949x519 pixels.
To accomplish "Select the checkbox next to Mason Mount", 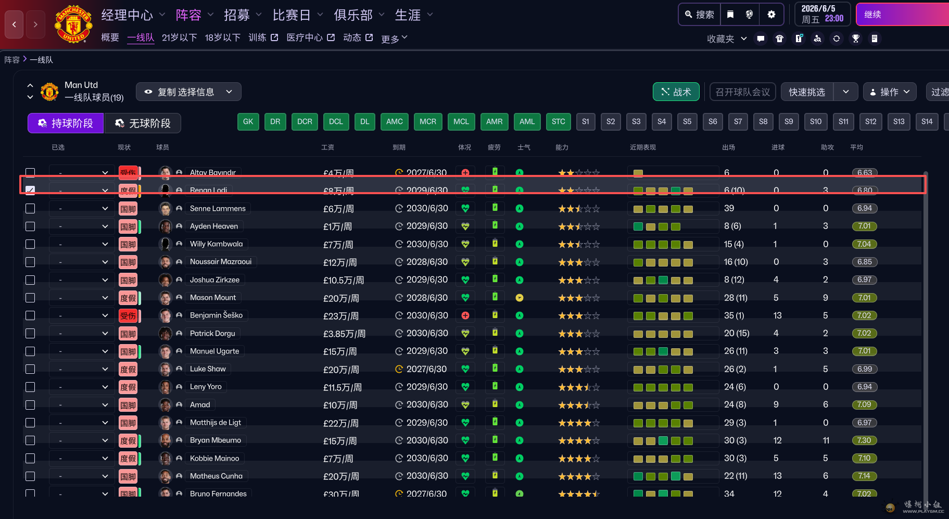I will tap(31, 298).
